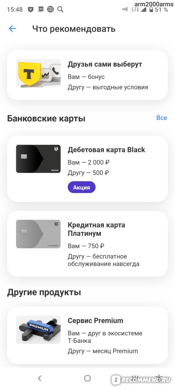Open Дебетовая карта Black offer
The height and width of the screenshot is (389, 175).
click(x=87, y=169)
